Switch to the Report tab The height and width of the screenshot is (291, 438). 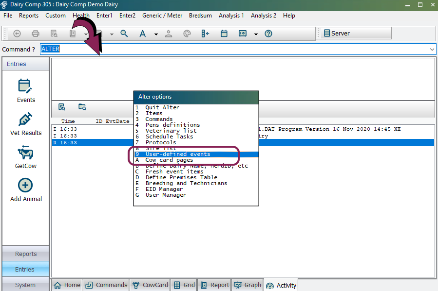coord(215,285)
